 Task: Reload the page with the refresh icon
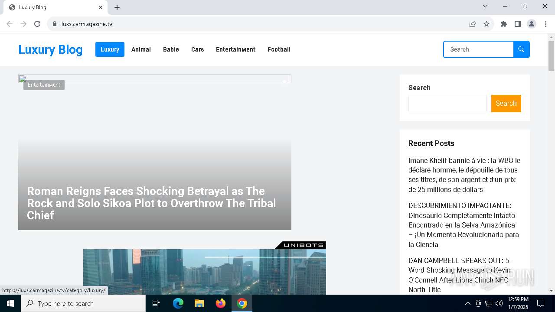(37, 24)
